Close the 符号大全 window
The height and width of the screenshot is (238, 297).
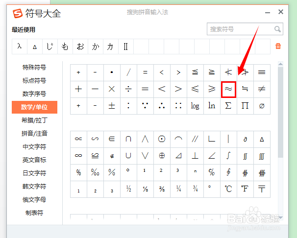[281, 12]
